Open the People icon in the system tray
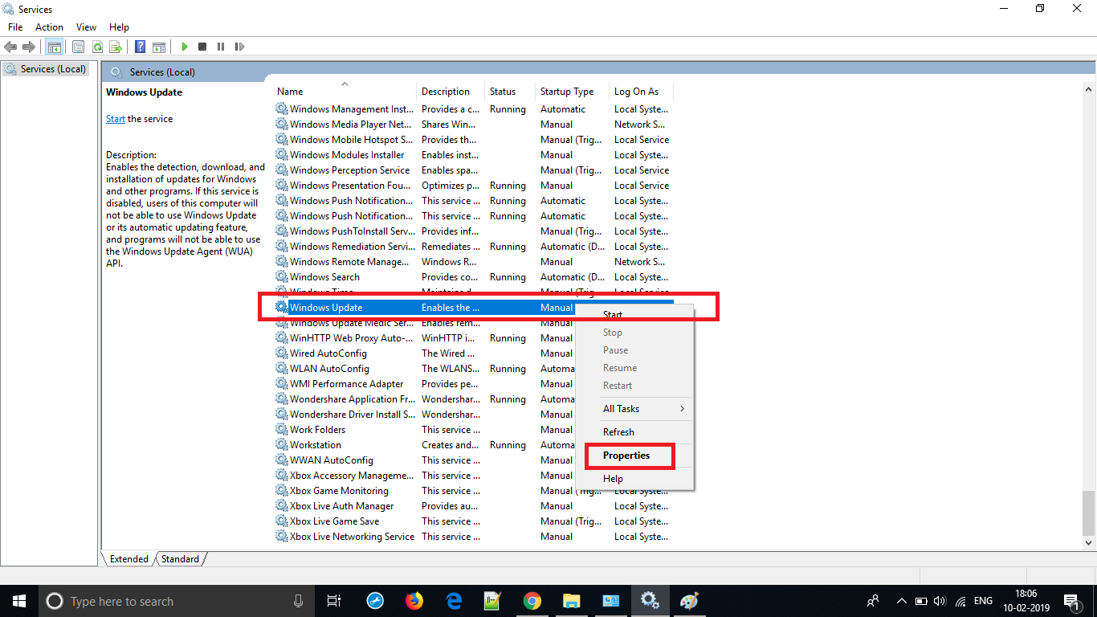Image resolution: width=1097 pixels, height=617 pixels. [873, 601]
